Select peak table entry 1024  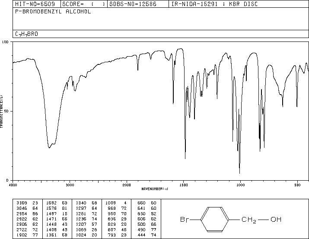pos(81,235)
